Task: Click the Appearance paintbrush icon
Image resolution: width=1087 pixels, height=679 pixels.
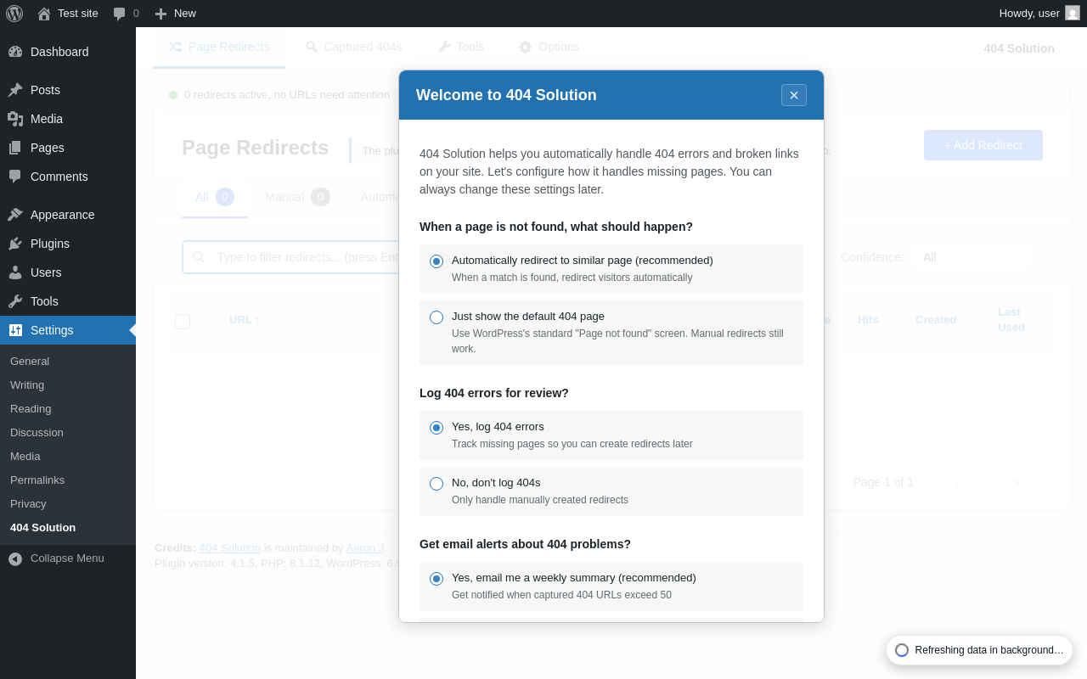Action: (x=15, y=215)
